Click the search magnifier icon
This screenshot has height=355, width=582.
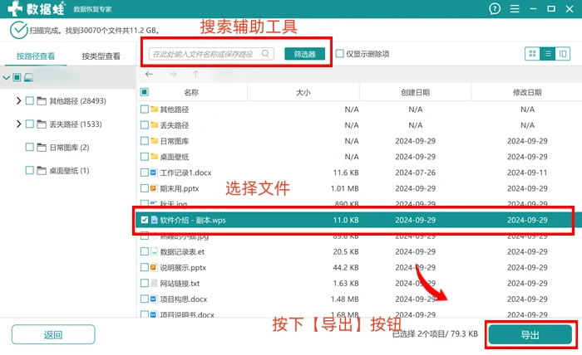[x=265, y=54]
